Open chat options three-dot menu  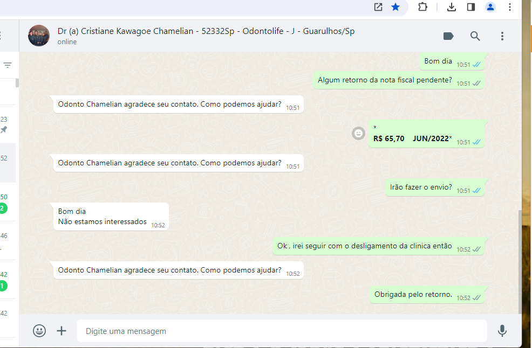[502, 36]
